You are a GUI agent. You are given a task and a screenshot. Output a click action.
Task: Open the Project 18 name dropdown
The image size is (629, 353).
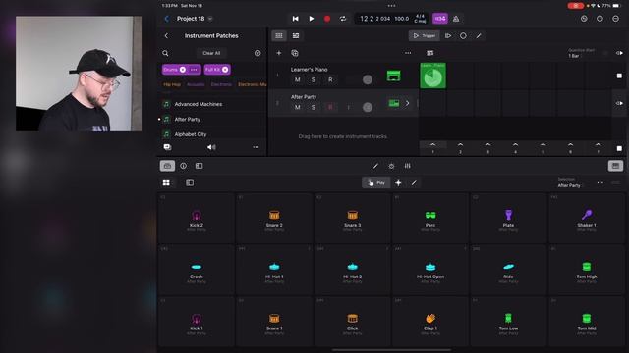pyautogui.click(x=210, y=19)
